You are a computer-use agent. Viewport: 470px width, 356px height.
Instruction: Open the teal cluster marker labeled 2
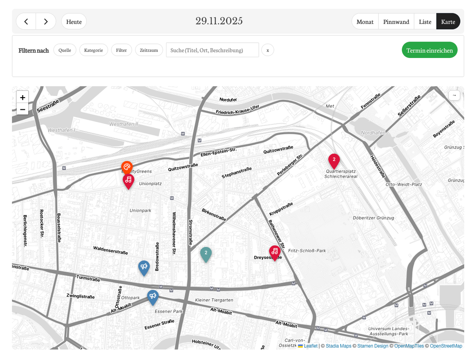click(206, 253)
